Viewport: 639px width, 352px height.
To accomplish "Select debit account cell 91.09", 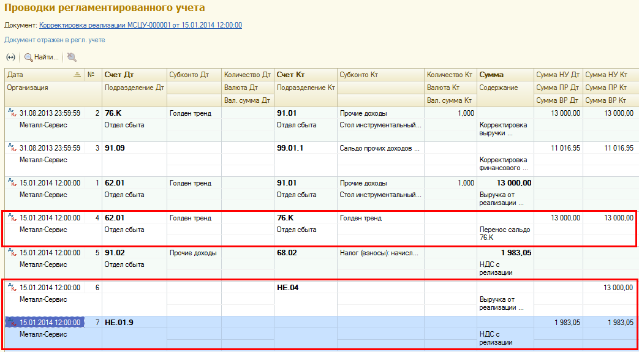I will [x=135, y=148].
